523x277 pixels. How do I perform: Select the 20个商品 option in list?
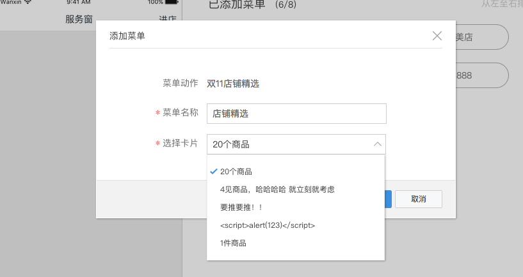(x=236, y=172)
